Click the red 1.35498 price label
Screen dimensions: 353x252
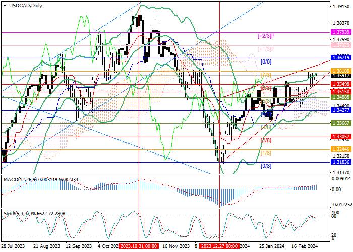341,84
